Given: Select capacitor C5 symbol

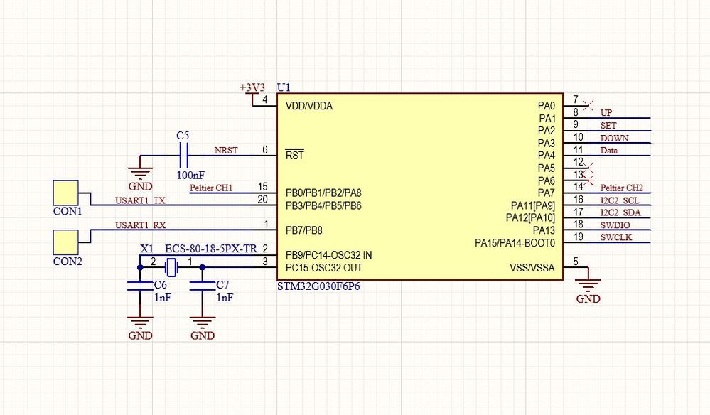Looking at the screenshot, I should pyautogui.click(x=183, y=156).
